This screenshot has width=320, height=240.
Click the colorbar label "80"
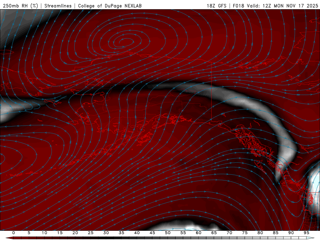coord(260,233)
